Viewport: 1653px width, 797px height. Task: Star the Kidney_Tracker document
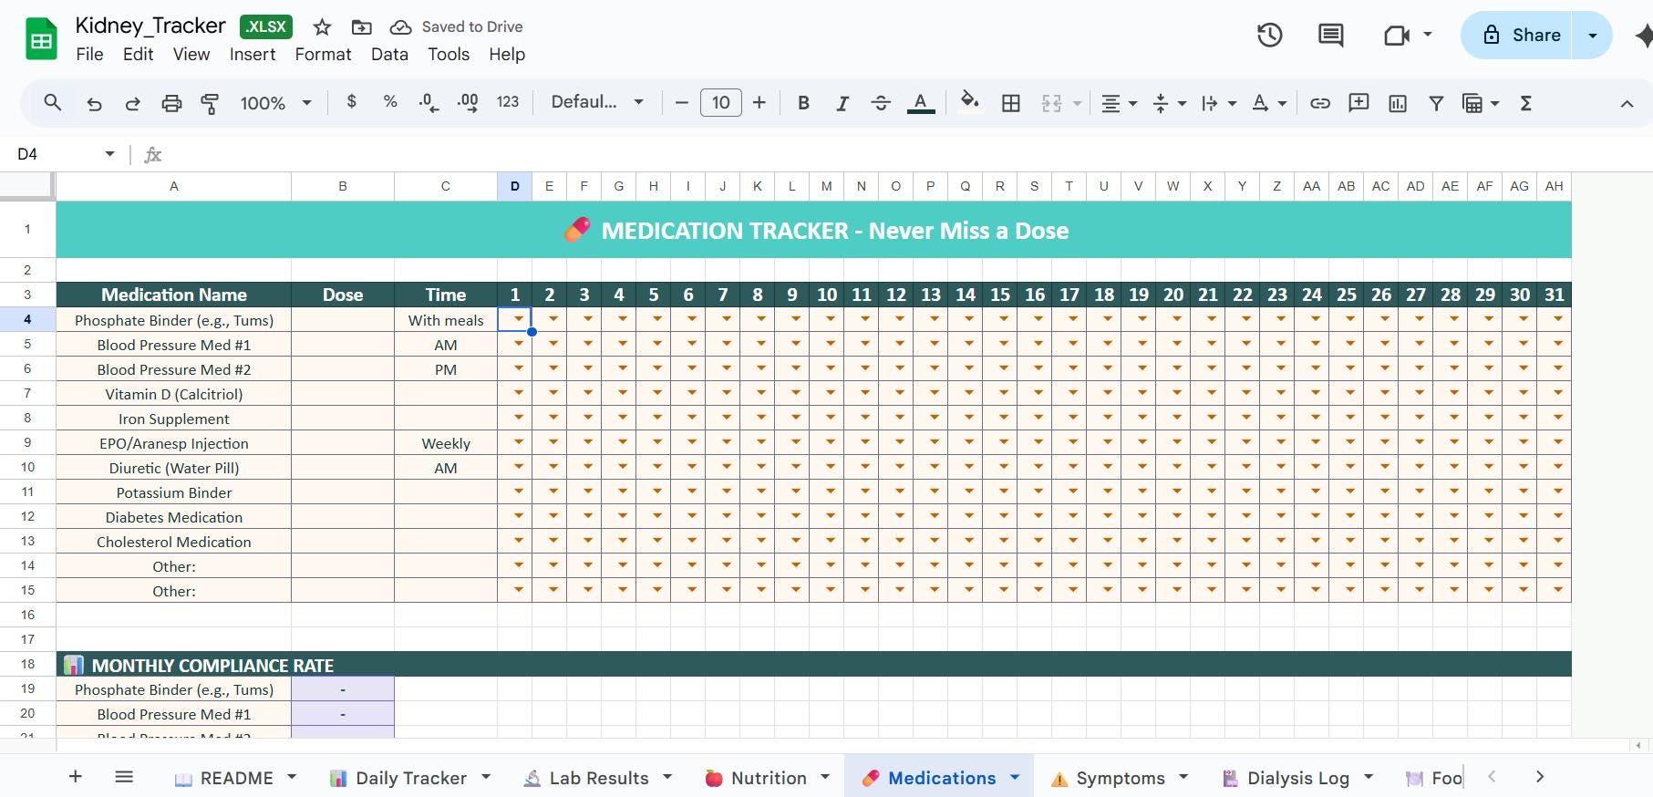pos(322,27)
